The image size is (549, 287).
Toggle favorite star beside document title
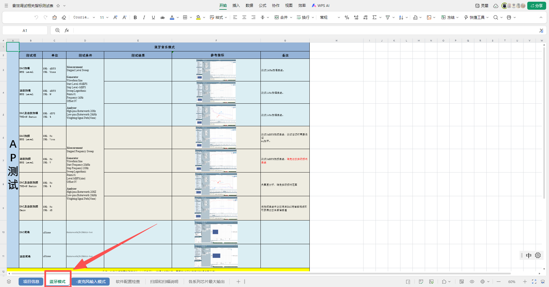(58, 6)
